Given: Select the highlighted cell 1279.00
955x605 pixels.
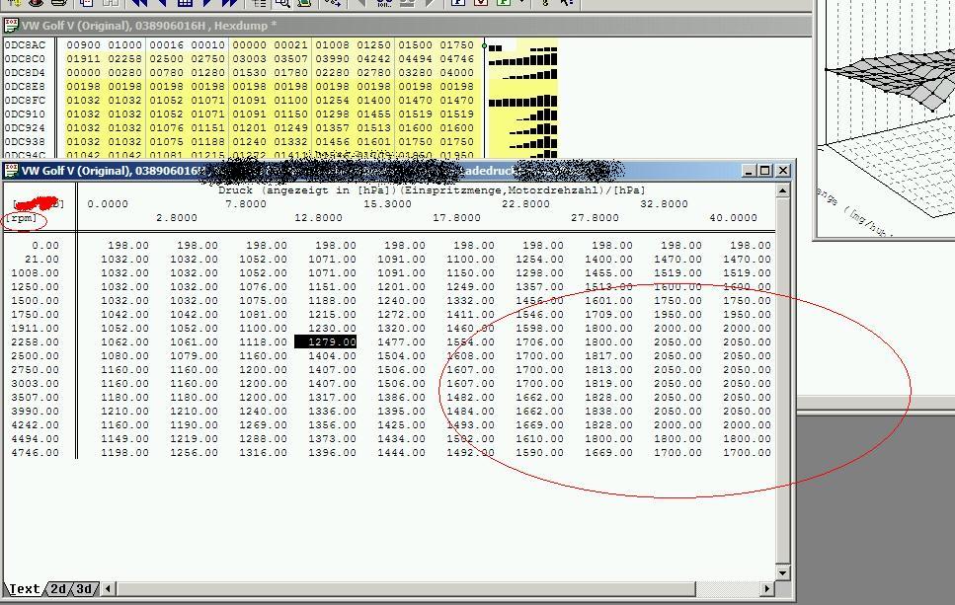Looking at the screenshot, I should tap(326, 342).
